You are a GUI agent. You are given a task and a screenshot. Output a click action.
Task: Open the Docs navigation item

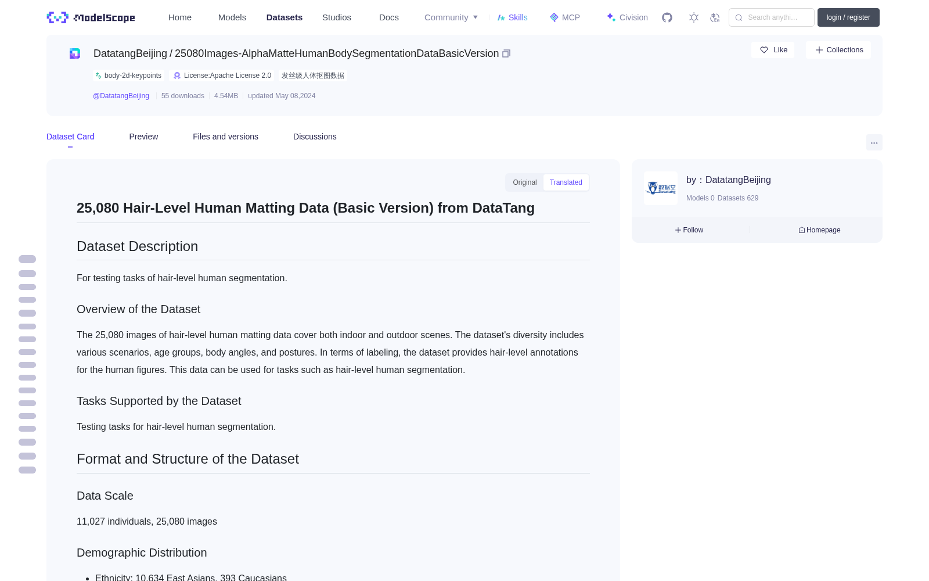(x=389, y=17)
